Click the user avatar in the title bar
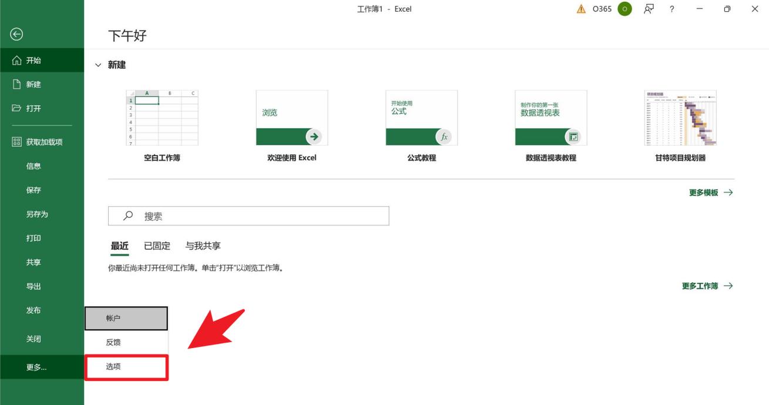769x405 pixels. pyautogui.click(x=624, y=9)
